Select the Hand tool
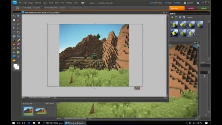 [x=14, y=20]
